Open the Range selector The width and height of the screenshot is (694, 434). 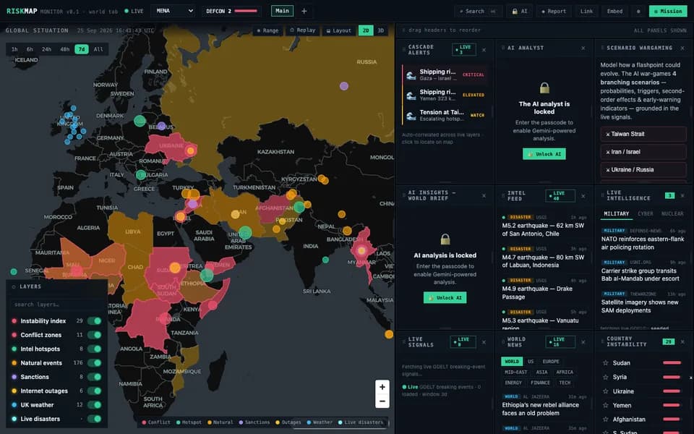point(267,30)
